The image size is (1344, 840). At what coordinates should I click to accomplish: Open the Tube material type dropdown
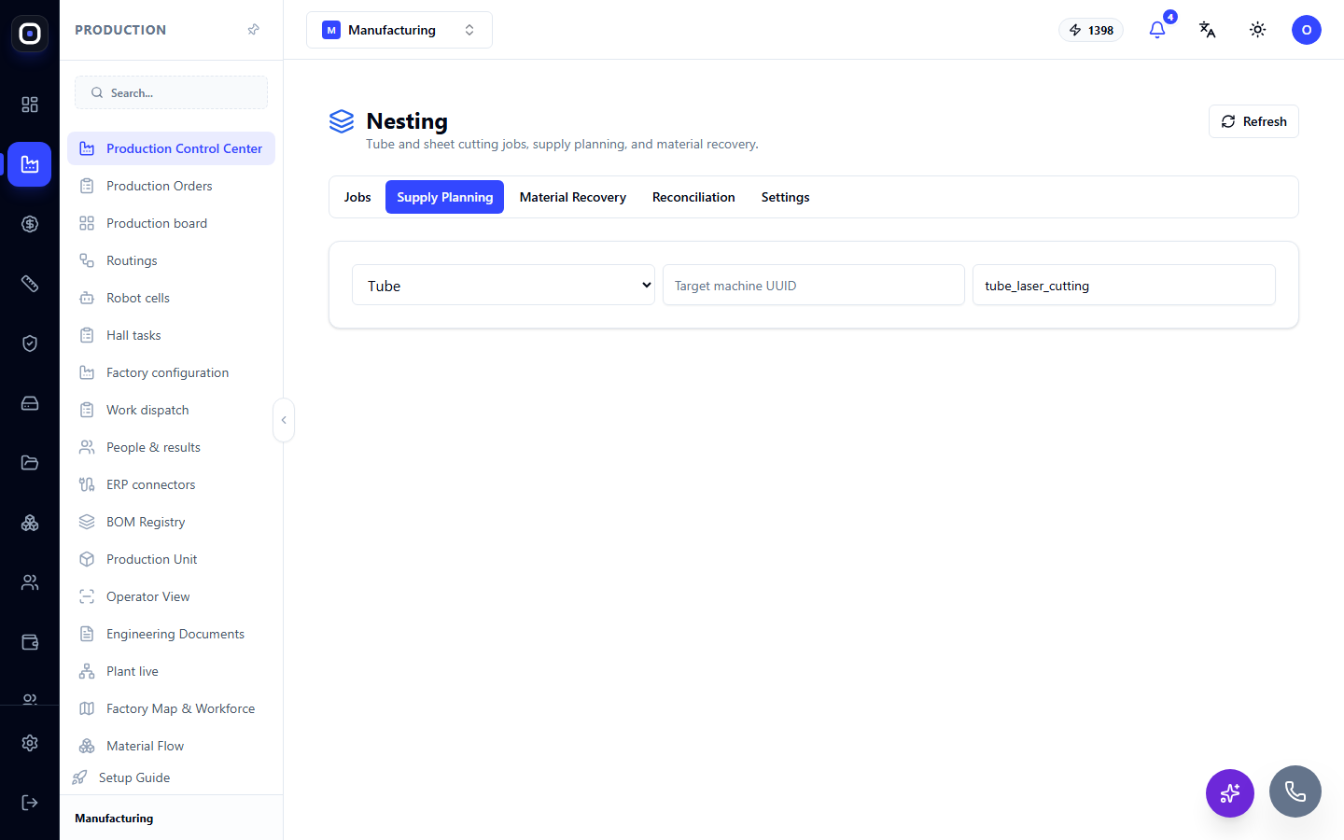click(x=504, y=286)
